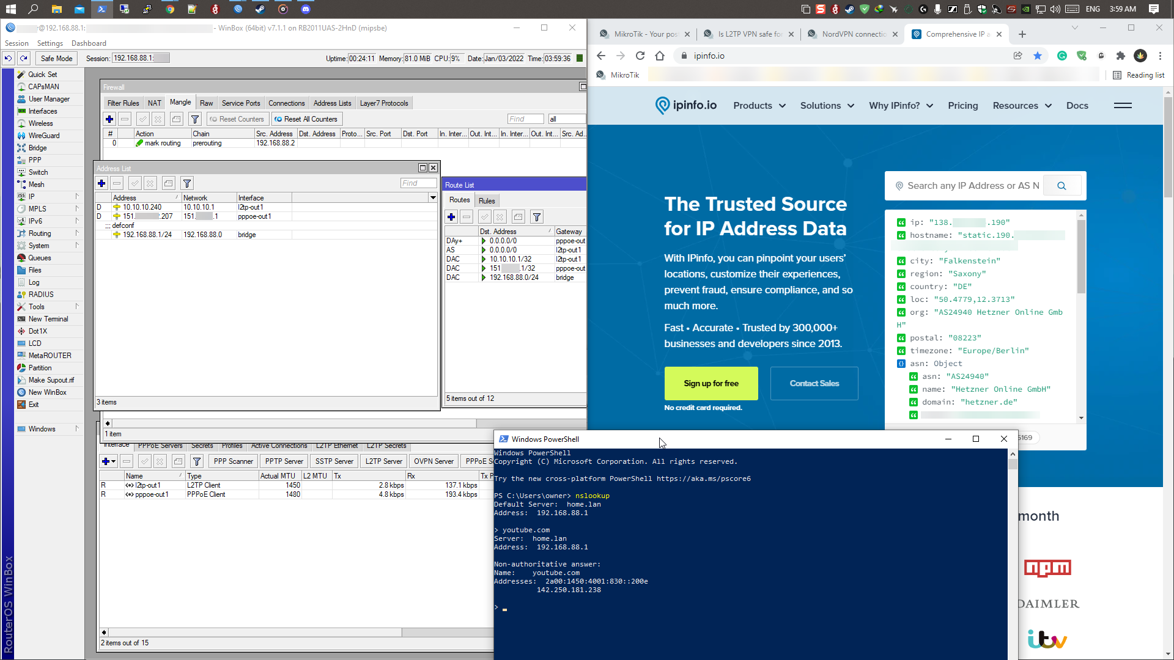1174x660 pixels.
Task: Open Windows Start menu
Action: click(x=10, y=9)
